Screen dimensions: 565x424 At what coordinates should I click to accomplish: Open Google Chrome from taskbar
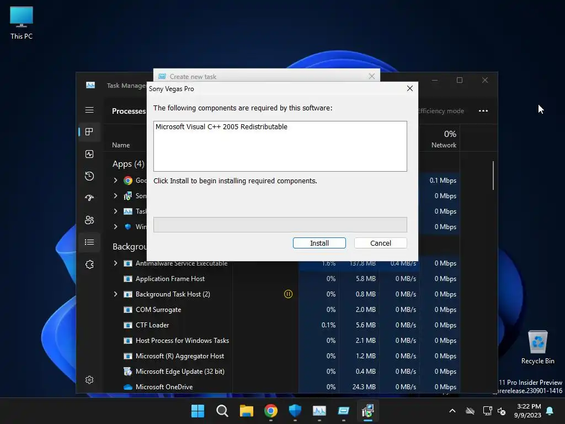pyautogui.click(x=271, y=411)
